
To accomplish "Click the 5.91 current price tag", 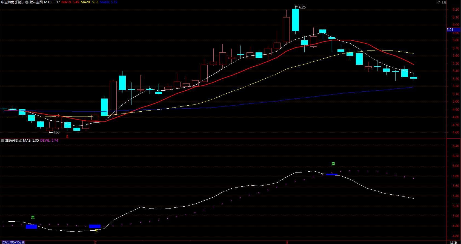I will pyautogui.click(x=454, y=30).
